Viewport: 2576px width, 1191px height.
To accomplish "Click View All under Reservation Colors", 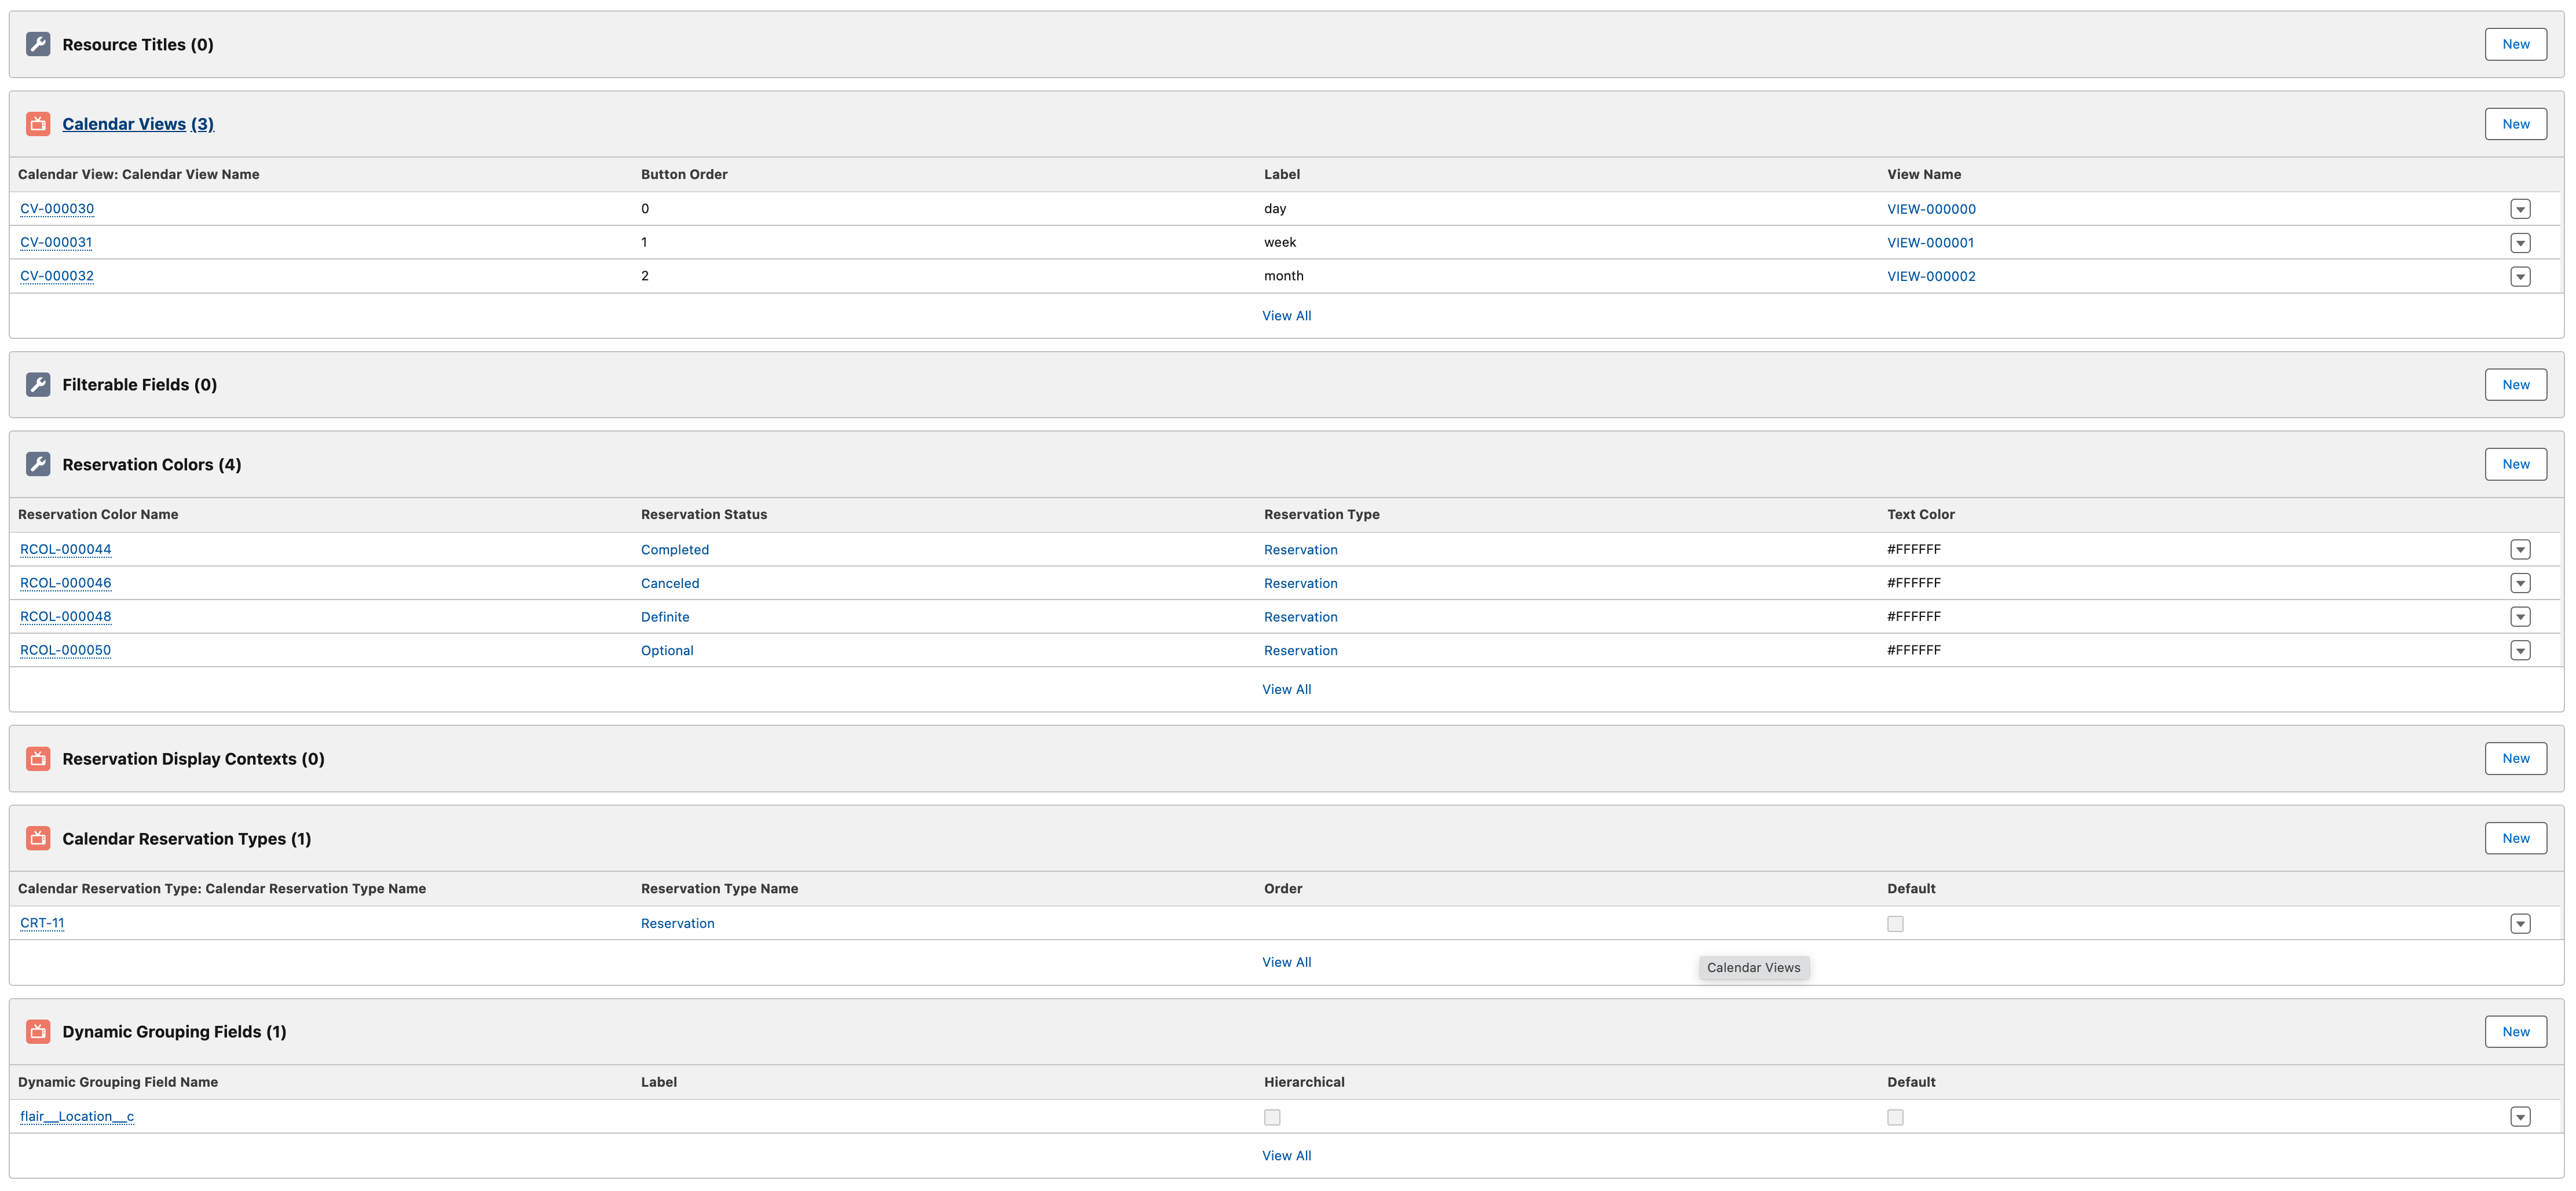I will pos(1286,689).
